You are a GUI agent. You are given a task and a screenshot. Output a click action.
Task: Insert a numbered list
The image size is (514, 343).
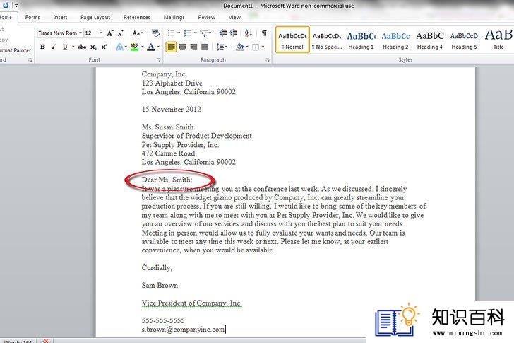[188, 33]
